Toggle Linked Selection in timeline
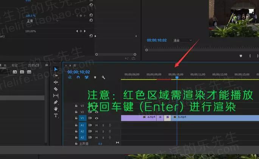 87,77
